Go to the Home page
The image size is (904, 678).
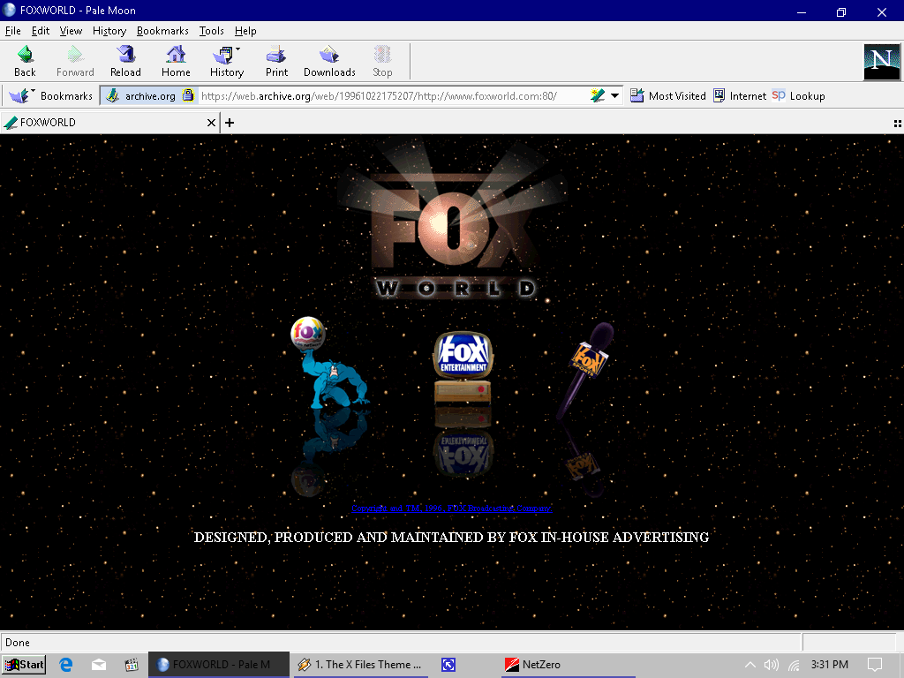pyautogui.click(x=176, y=61)
